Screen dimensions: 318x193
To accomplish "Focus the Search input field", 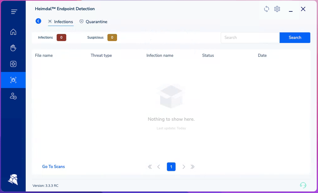I will point(250,38).
